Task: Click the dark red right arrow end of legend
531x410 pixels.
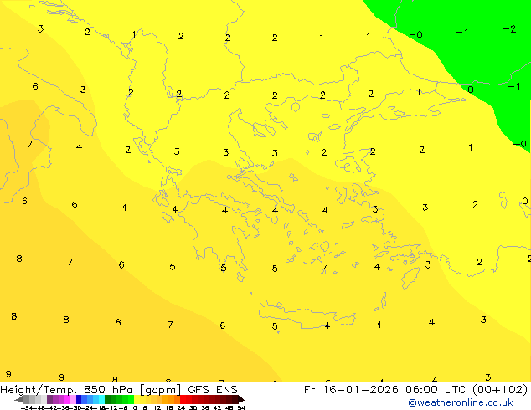Action: pos(241,400)
